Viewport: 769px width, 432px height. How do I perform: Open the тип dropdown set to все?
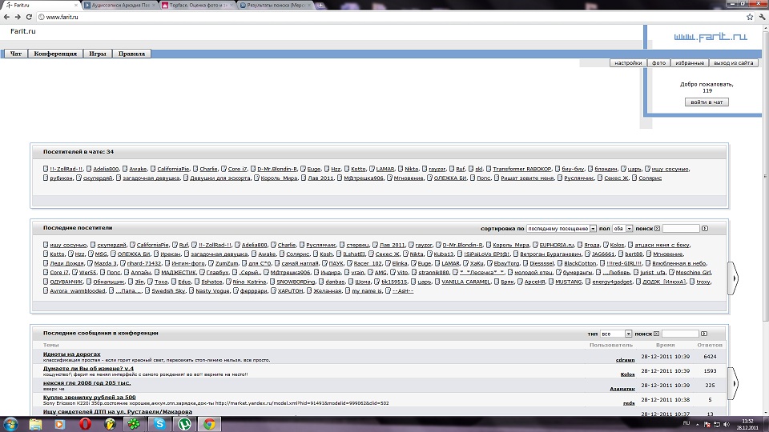point(616,334)
